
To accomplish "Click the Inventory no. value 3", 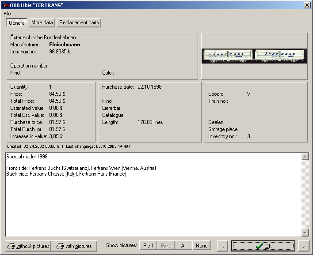I will click(248, 136).
